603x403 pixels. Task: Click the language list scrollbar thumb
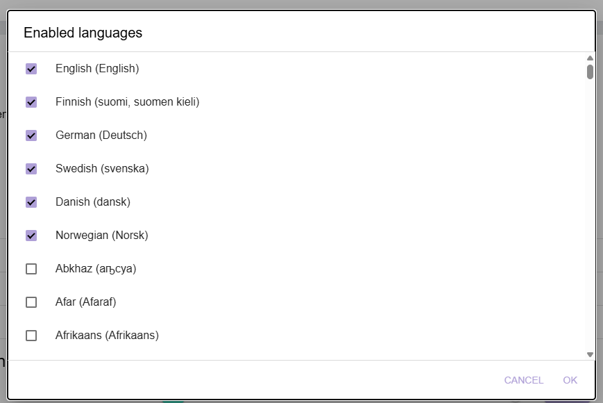click(x=590, y=72)
